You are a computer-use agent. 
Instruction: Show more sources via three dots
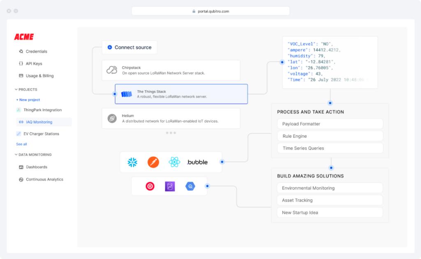click(x=171, y=133)
